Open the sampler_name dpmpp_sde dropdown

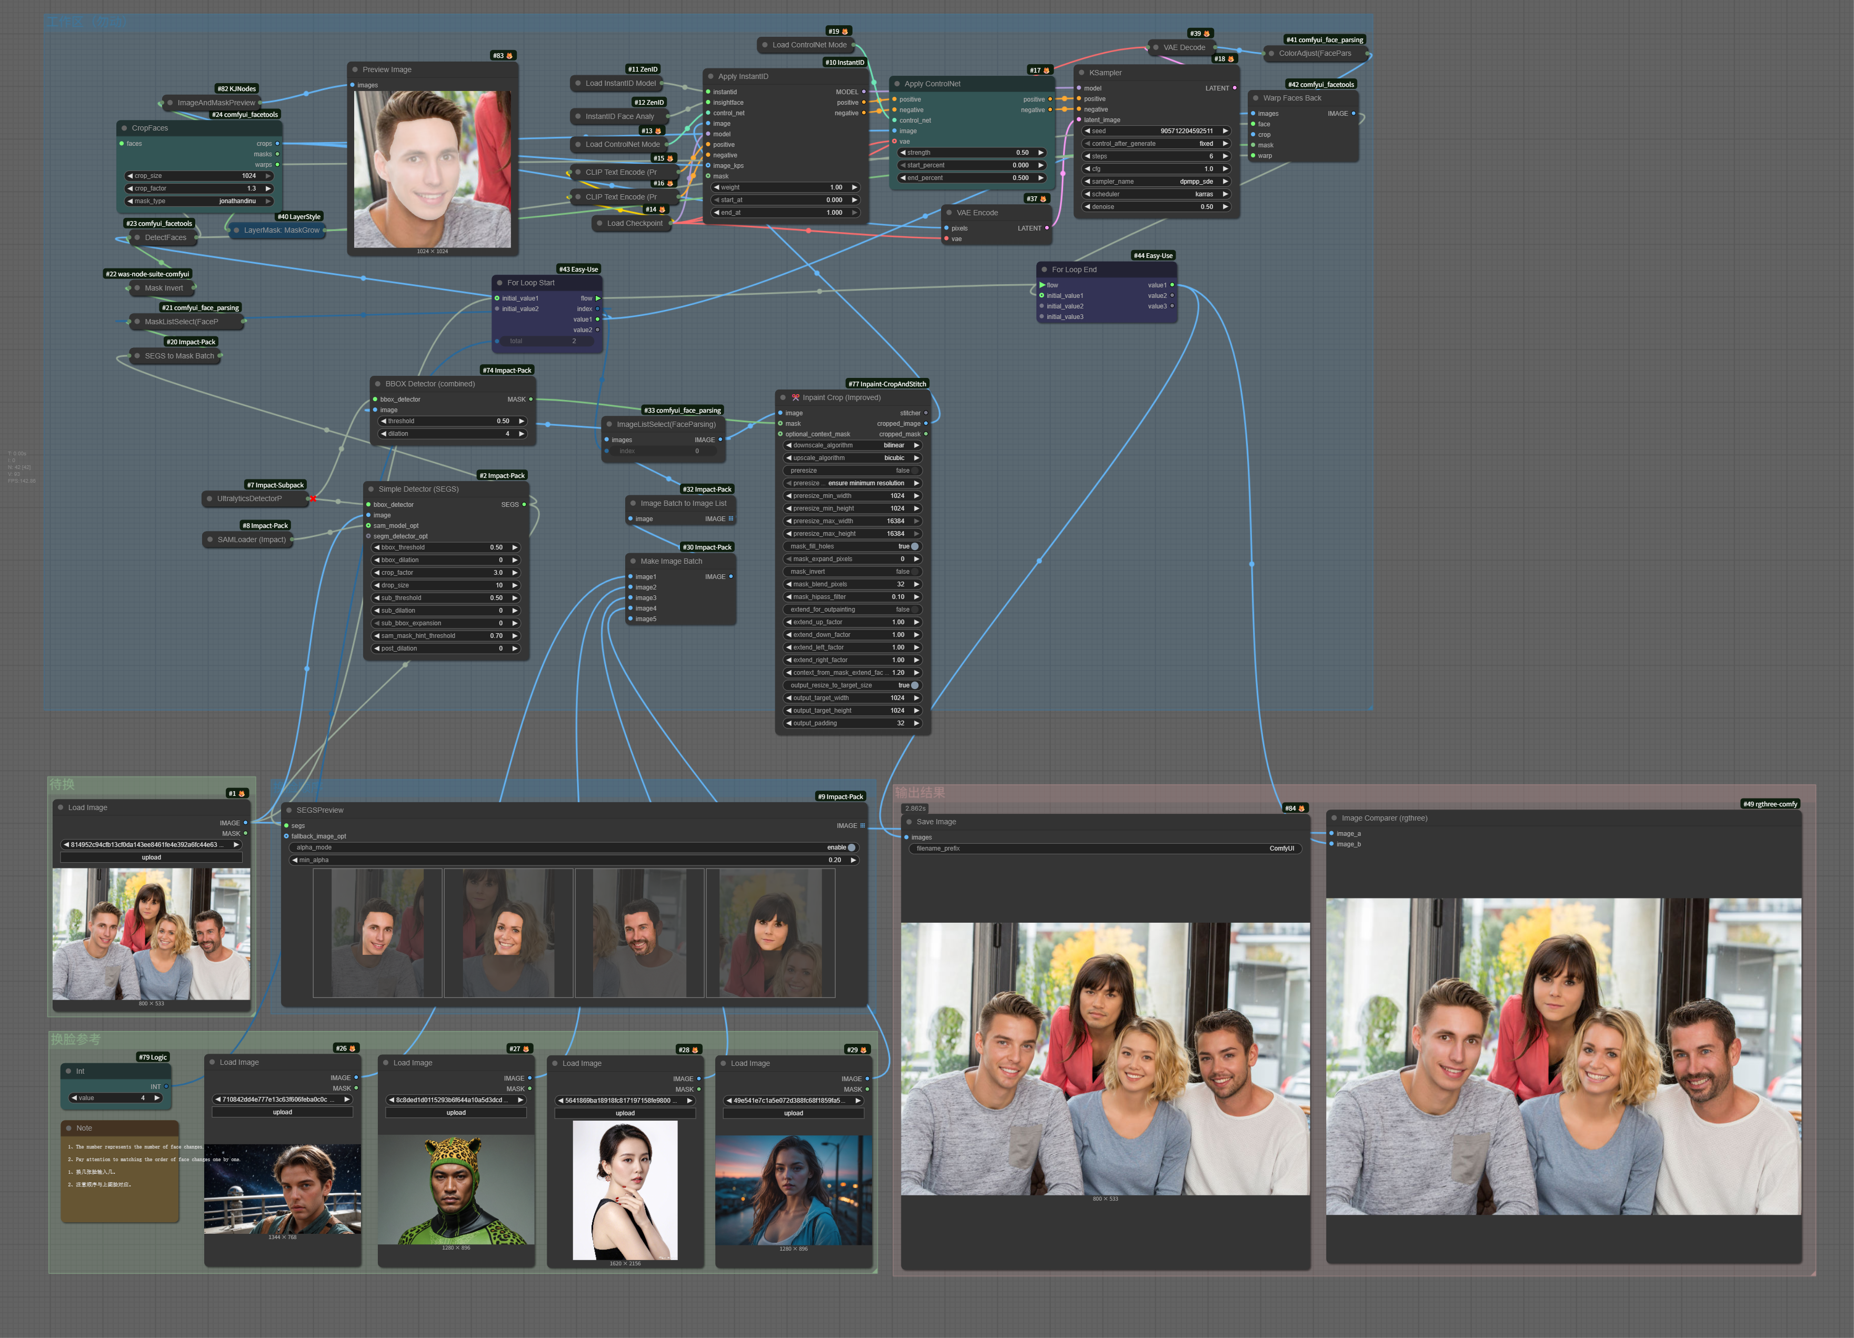click(x=1156, y=182)
